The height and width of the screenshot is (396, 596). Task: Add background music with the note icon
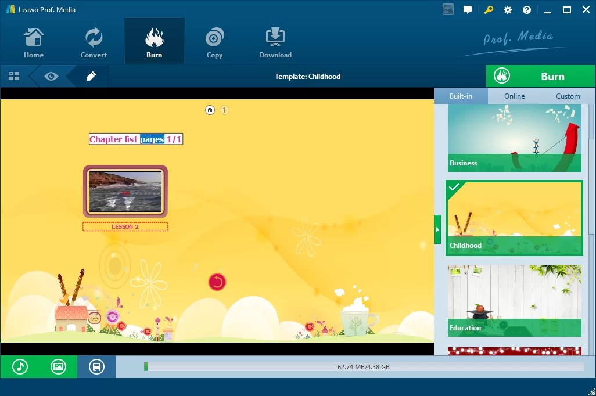coord(20,367)
